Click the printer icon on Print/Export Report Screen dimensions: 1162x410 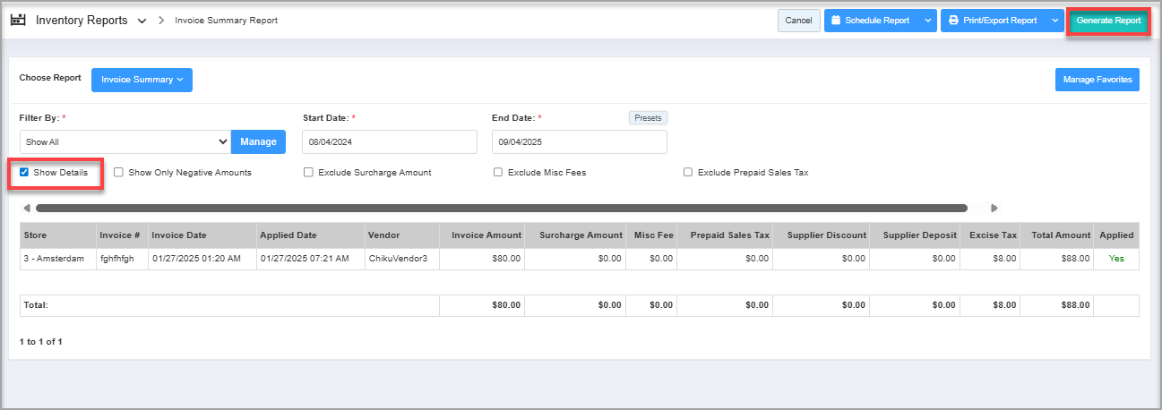pyautogui.click(x=952, y=21)
